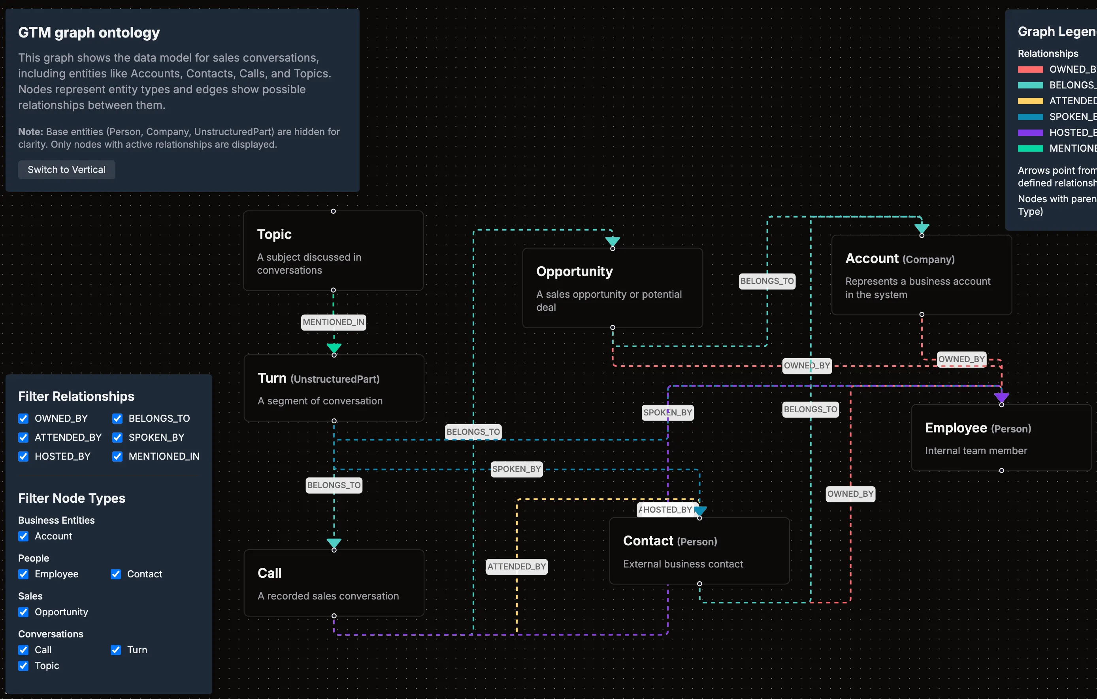Click the ATTENDED_BY edge label
Viewport: 1097px width, 699px height.
(516, 566)
